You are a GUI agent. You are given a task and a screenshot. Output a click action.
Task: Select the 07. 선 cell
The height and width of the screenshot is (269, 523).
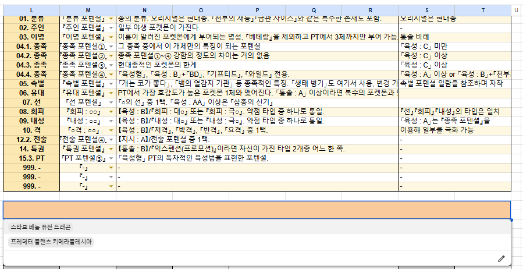pyautogui.click(x=31, y=102)
